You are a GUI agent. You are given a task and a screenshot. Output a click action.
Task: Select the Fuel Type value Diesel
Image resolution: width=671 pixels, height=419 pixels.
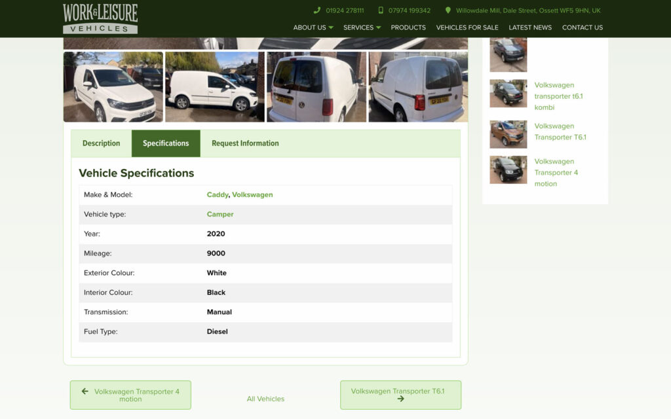(217, 332)
